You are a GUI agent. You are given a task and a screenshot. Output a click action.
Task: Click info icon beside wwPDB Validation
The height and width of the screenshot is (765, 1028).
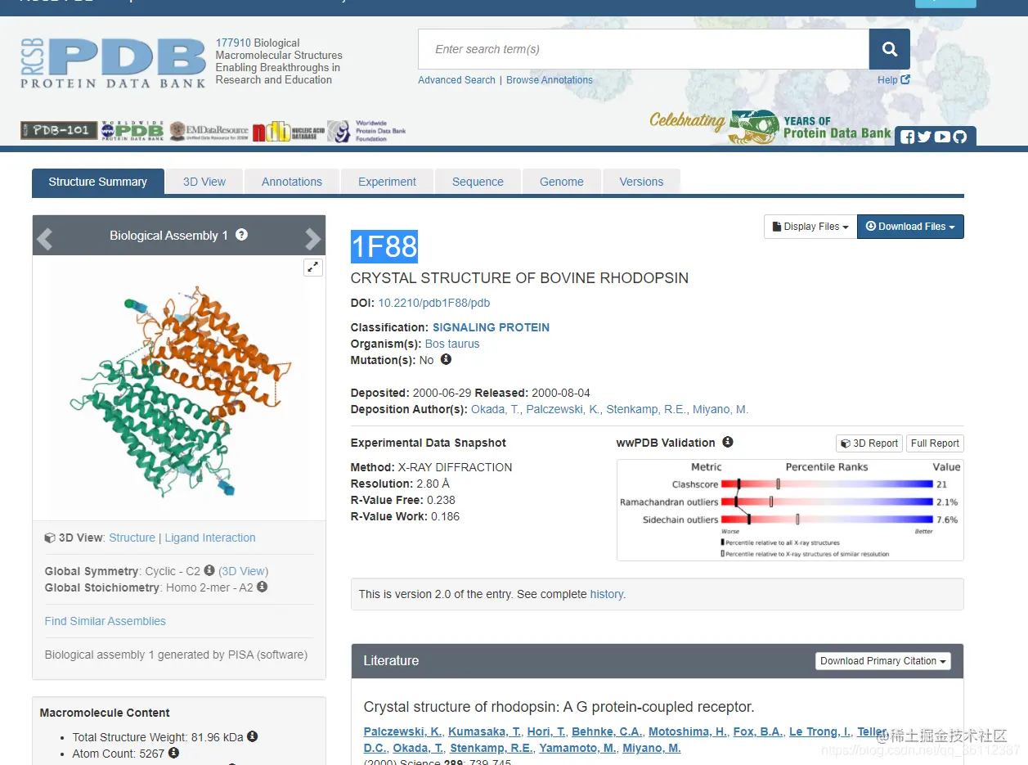pyautogui.click(x=727, y=442)
